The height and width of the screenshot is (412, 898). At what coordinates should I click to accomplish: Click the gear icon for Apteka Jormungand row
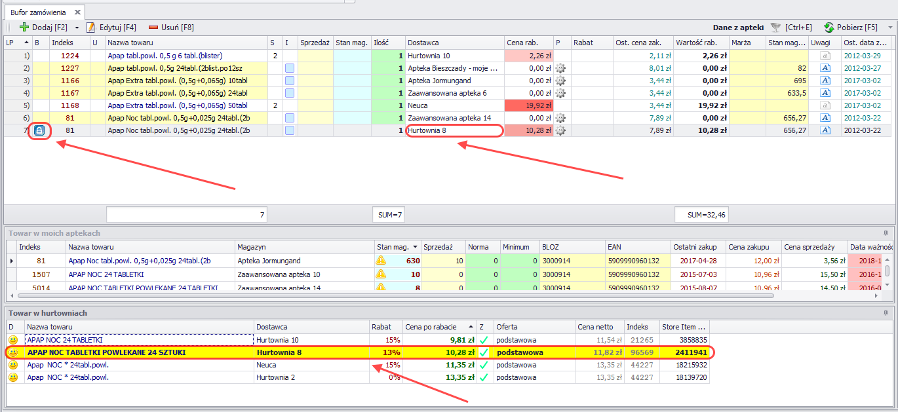(x=560, y=81)
